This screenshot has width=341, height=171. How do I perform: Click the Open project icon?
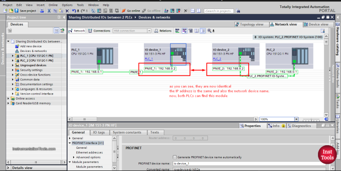coord(11,11)
